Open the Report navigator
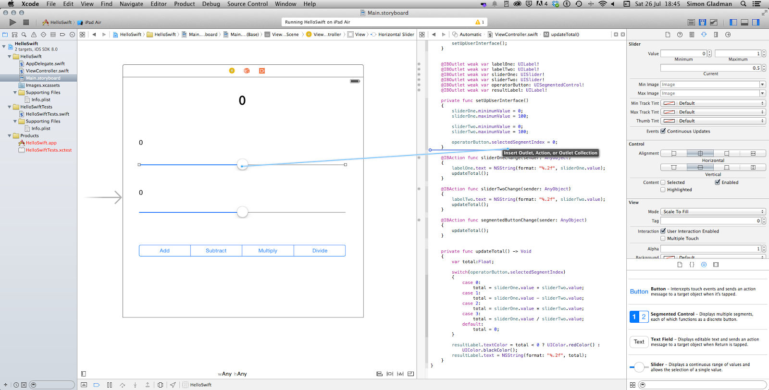The height and width of the screenshot is (390, 769). 72,35
